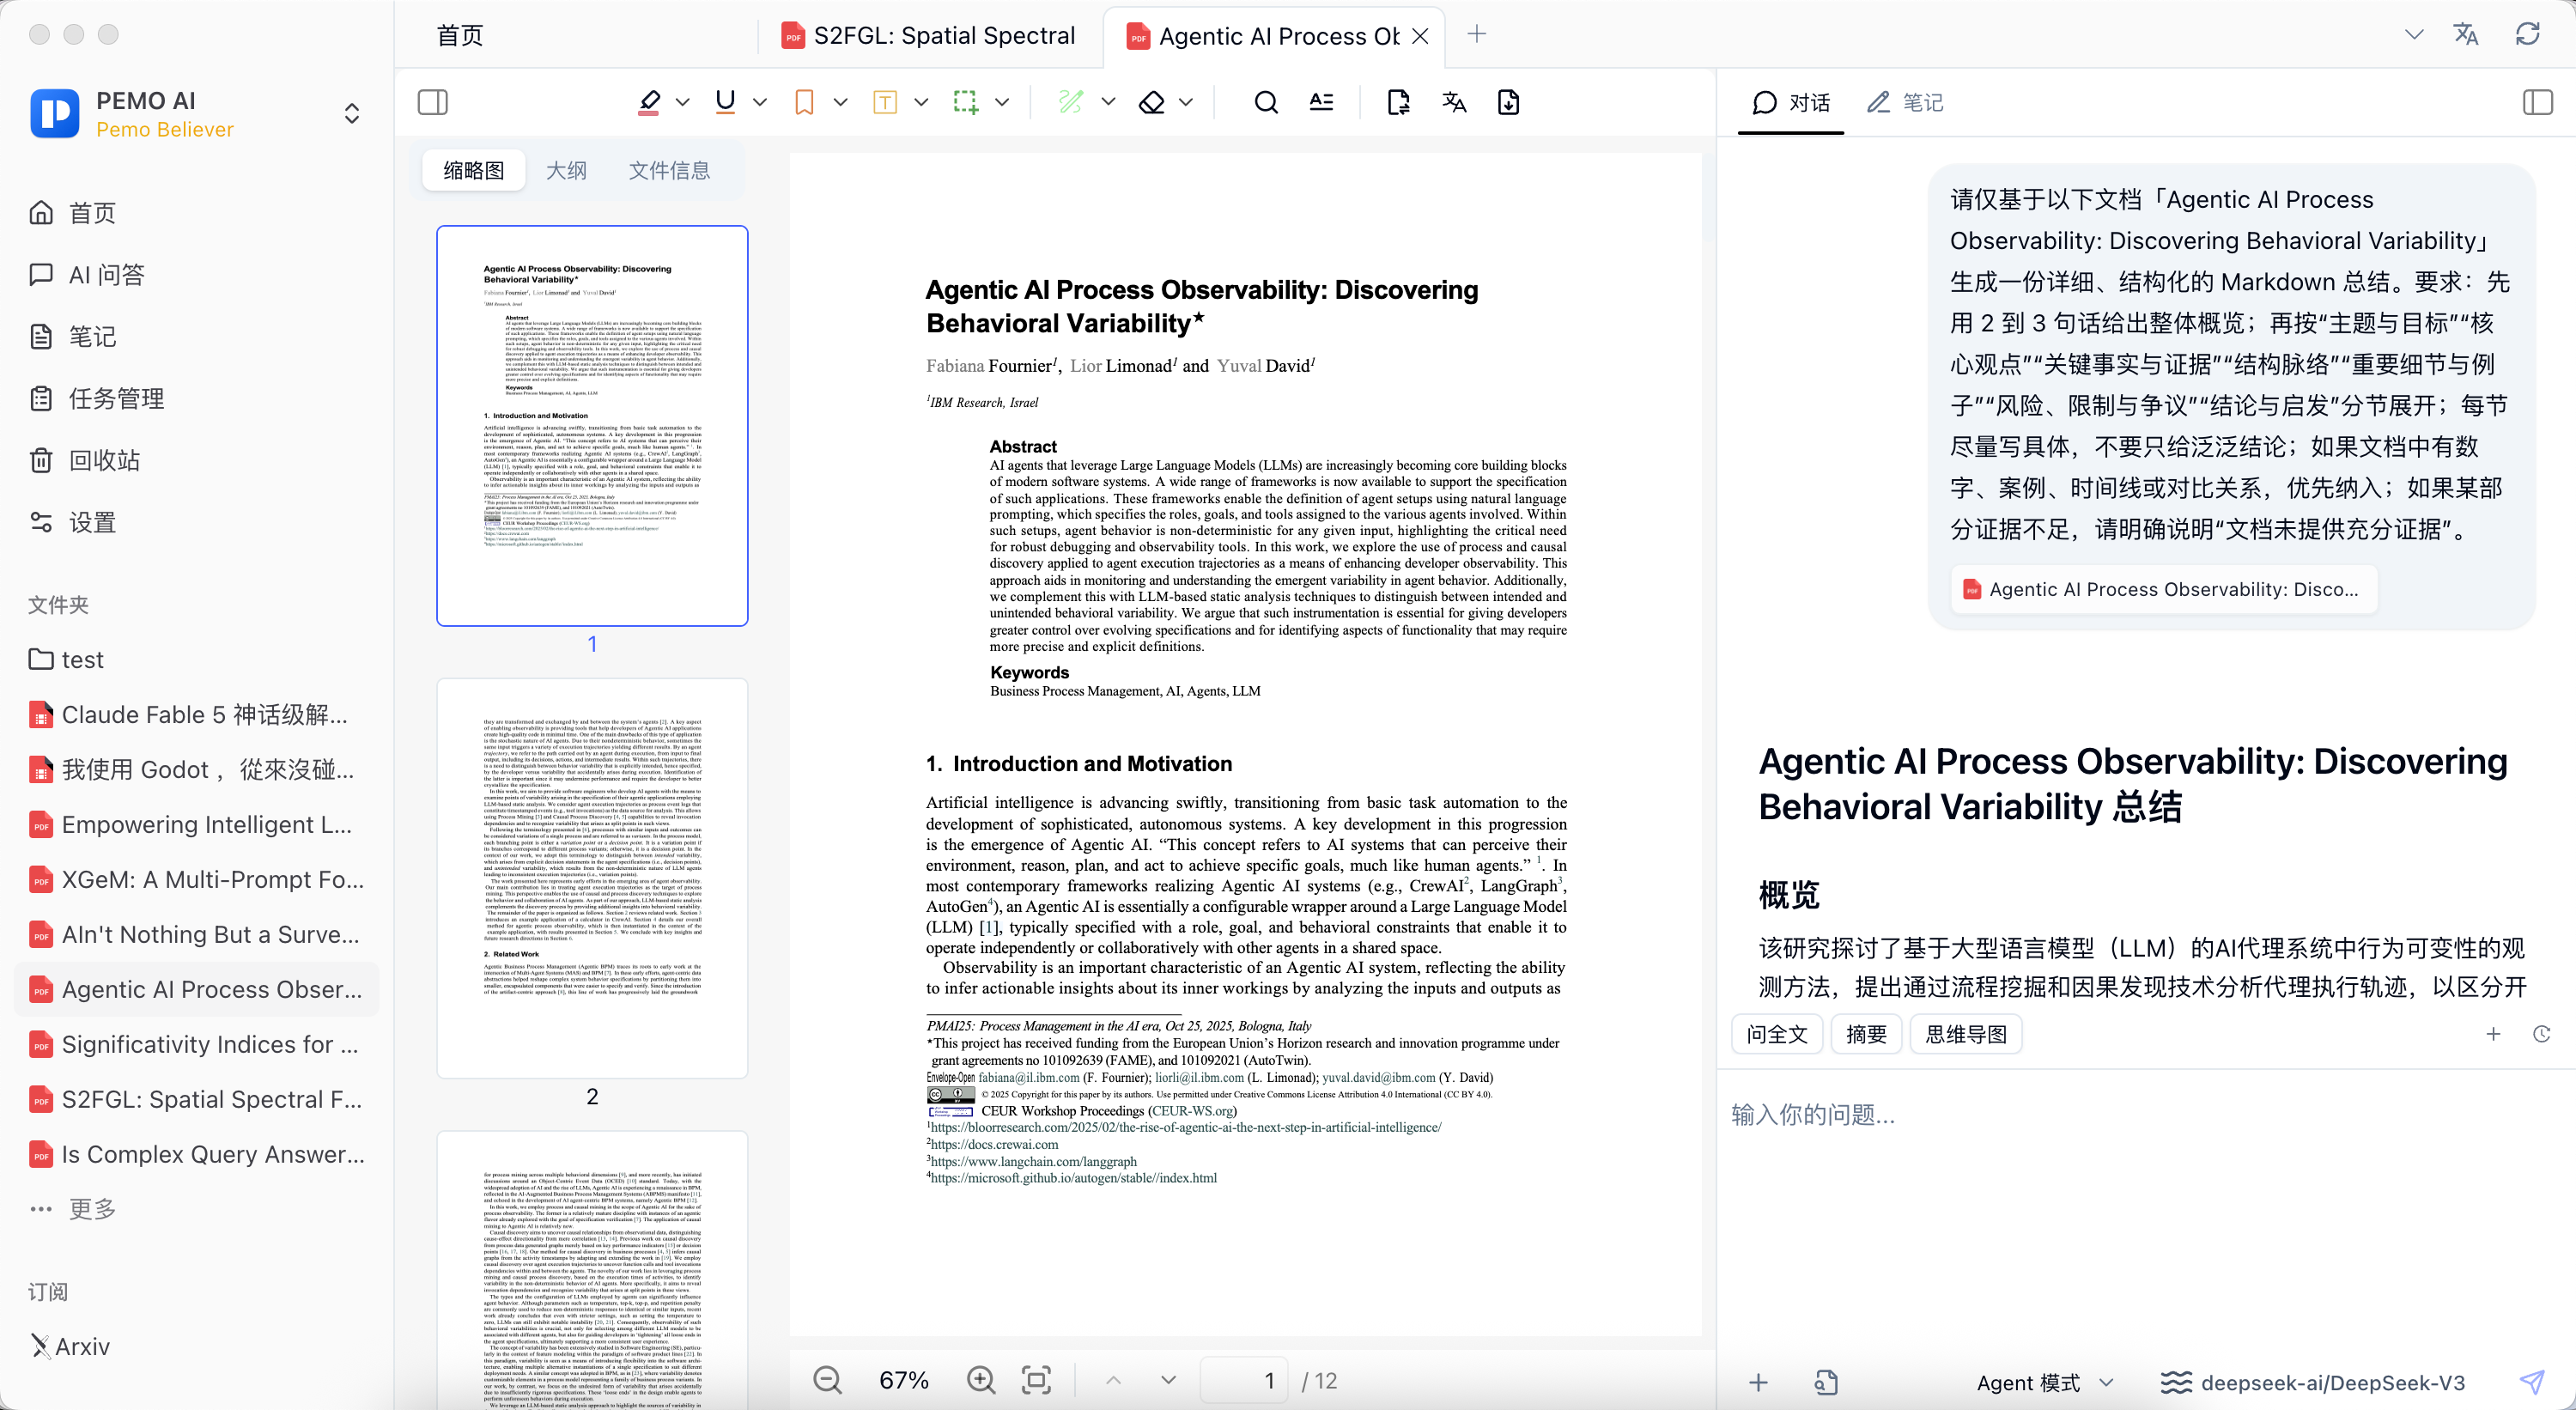Open eraser options dropdown arrow
This screenshot has height=1410, width=2576.
point(1186,102)
